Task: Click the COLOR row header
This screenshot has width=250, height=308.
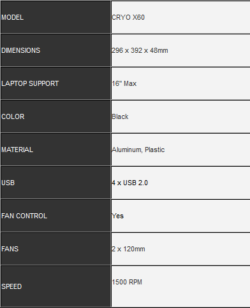Action: point(55,116)
